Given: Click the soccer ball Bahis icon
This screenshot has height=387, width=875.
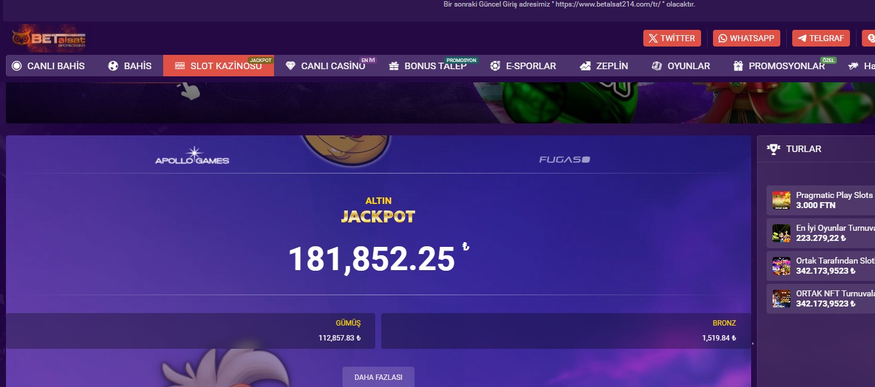Looking at the screenshot, I should [x=113, y=66].
